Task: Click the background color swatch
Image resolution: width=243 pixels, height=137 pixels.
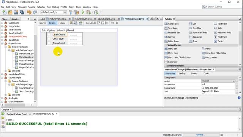Action: [203, 88]
